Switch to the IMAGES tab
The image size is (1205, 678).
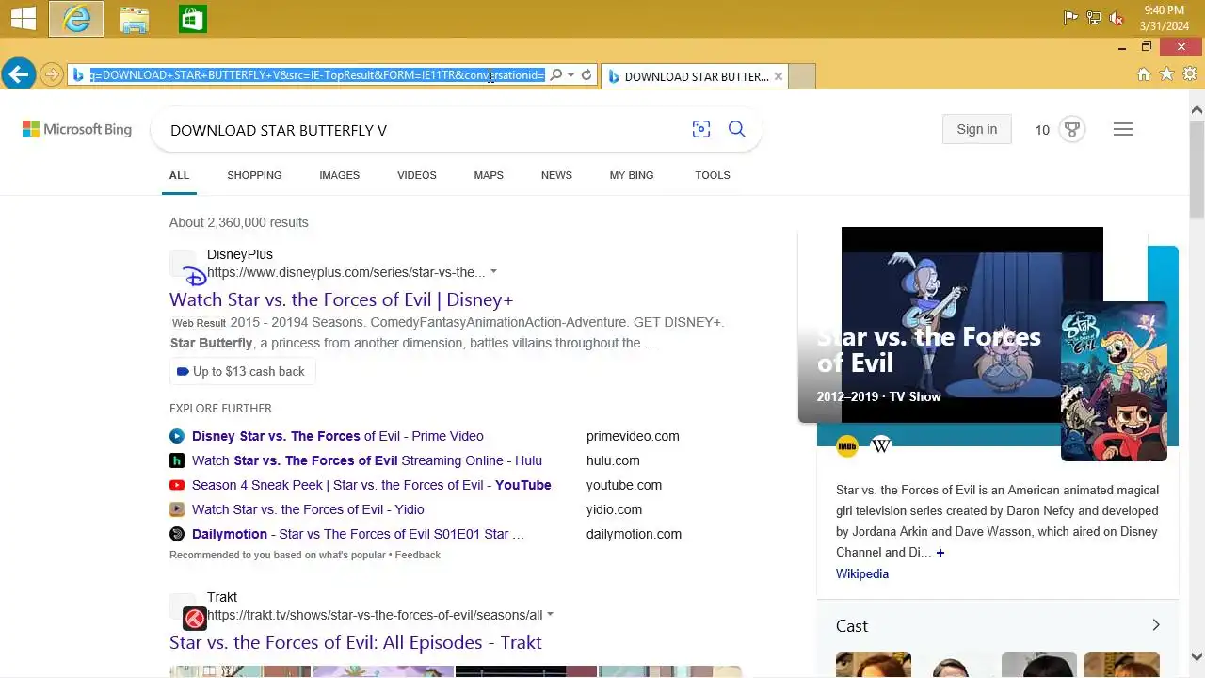(x=339, y=175)
